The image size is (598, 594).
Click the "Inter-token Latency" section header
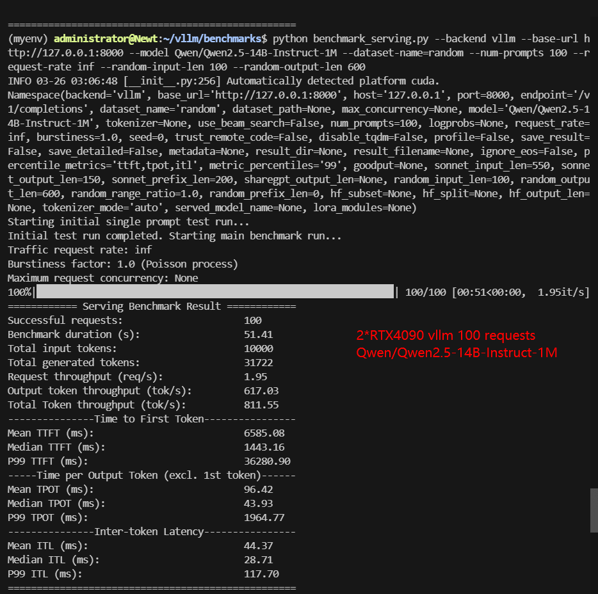coord(152,532)
